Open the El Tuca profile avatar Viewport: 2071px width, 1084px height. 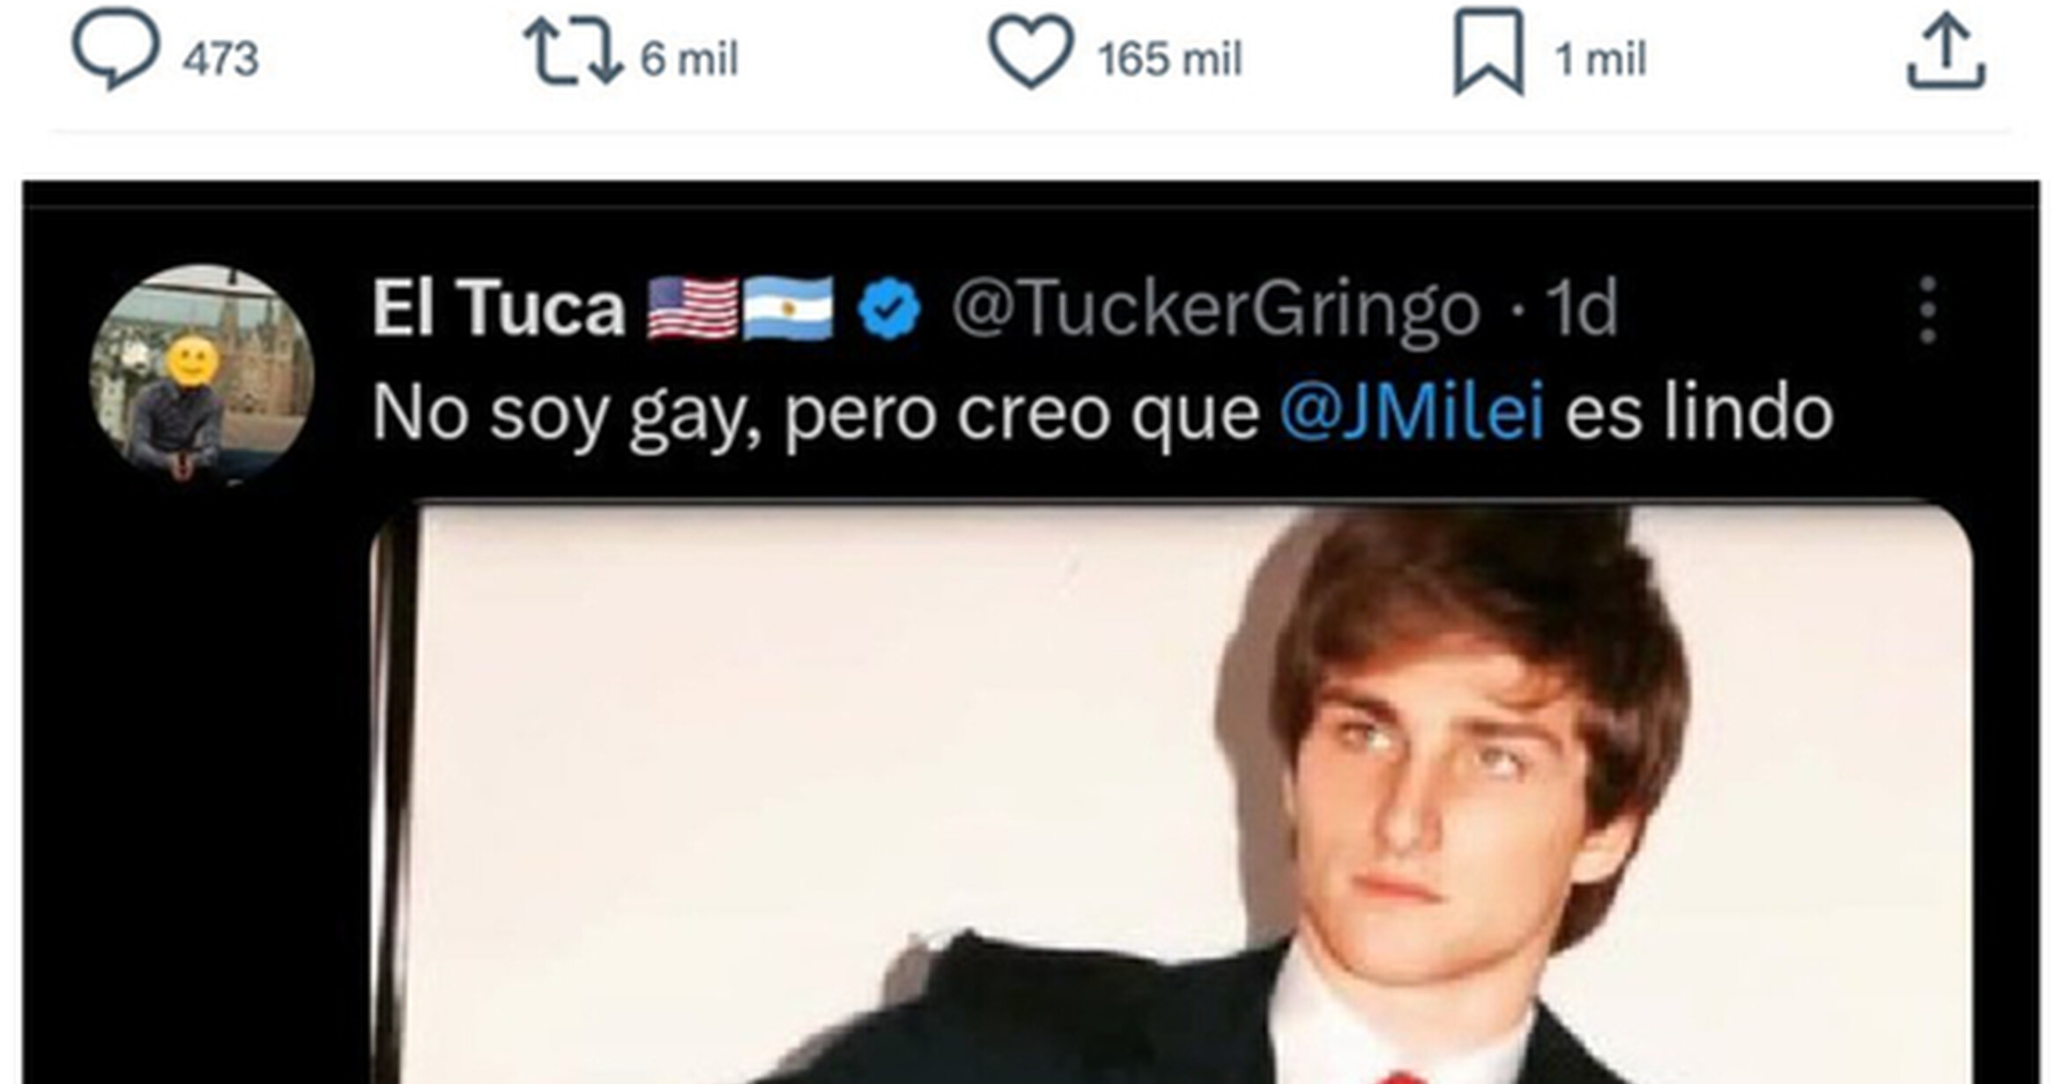pyautogui.click(x=202, y=374)
